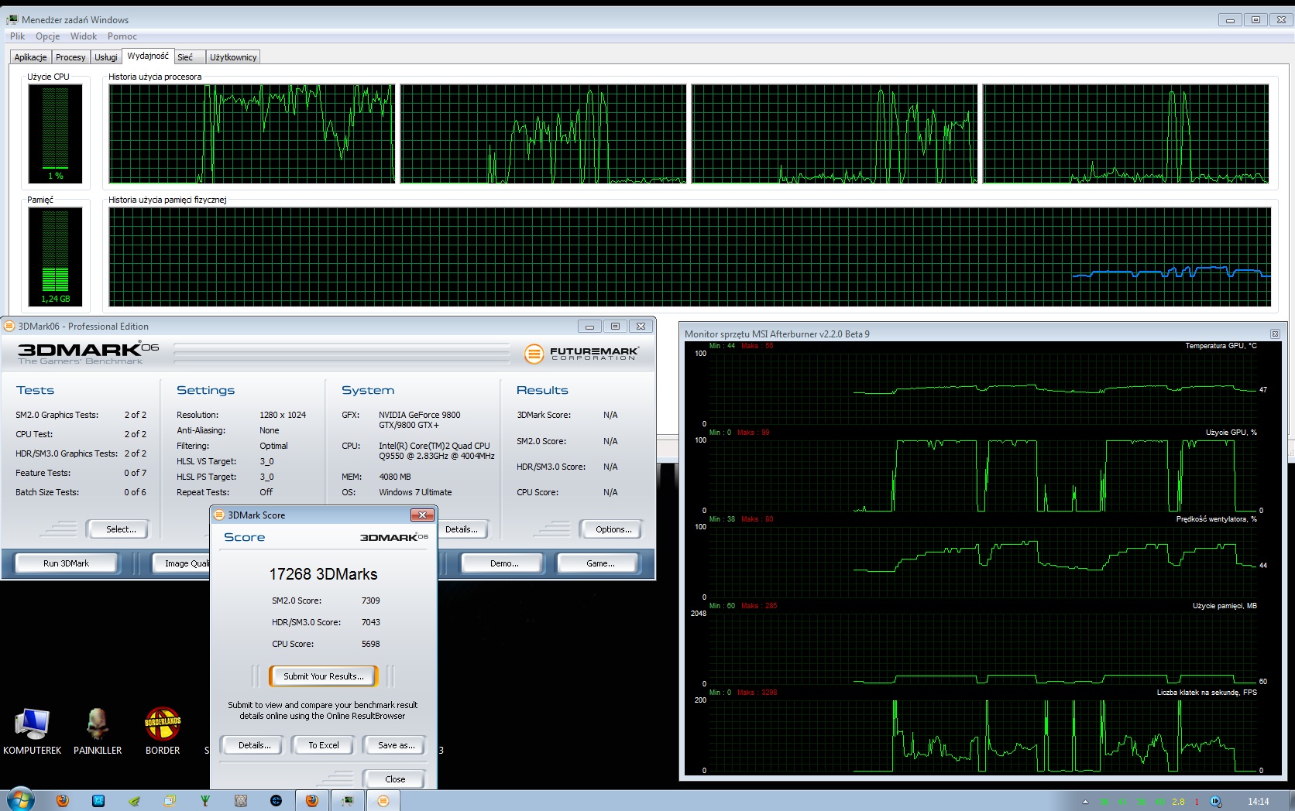Export score with To Excel button
The image size is (1295, 811).
click(x=324, y=745)
